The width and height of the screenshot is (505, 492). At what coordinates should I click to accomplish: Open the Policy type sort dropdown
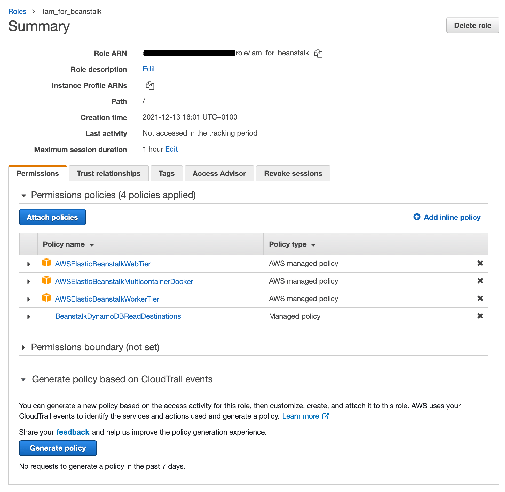click(313, 245)
